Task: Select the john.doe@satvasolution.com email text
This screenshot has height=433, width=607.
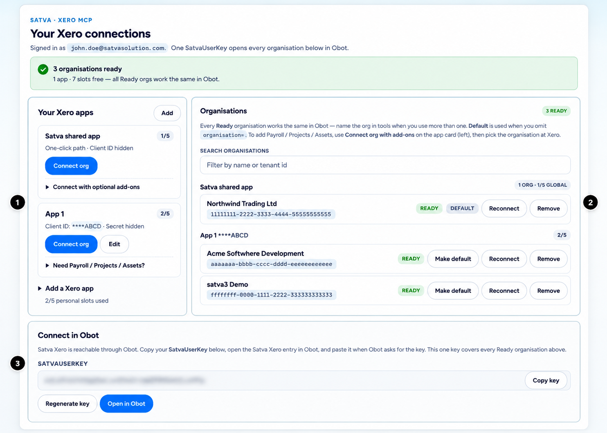Action: tap(117, 48)
